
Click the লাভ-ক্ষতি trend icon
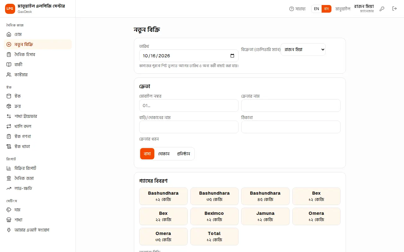click(x=9, y=188)
